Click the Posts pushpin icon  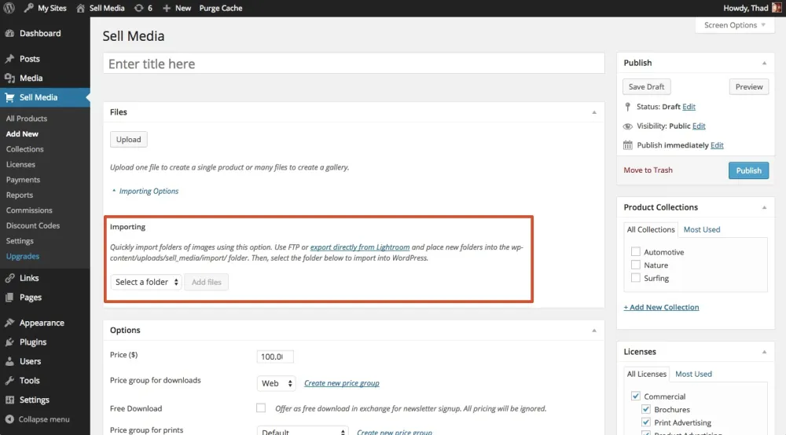coord(9,59)
